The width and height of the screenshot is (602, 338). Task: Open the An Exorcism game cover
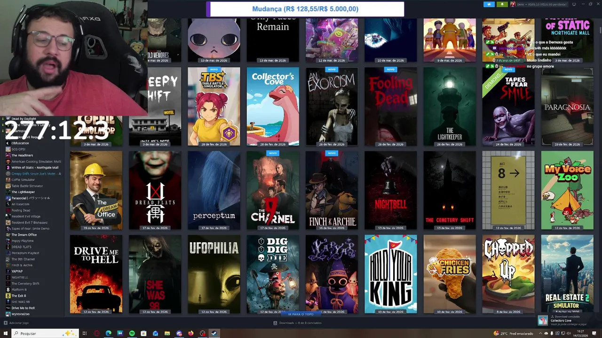pos(332,107)
